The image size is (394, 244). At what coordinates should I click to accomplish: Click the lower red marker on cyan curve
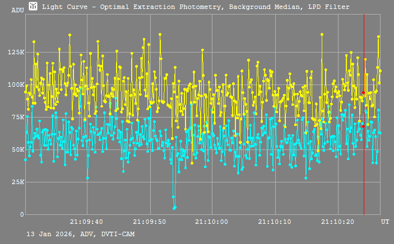tap(363, 126)
